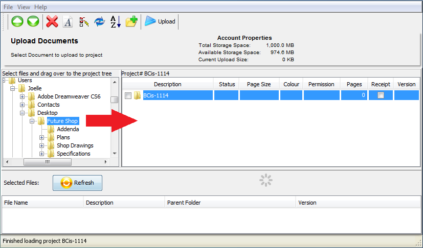Screen dimensions: 423x248
Task: Sort items with the A-Z icon
Action: [x=115, y=21]
